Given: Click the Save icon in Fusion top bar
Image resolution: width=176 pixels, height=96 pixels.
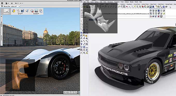Looking at the screenshot, I should 12,3.
